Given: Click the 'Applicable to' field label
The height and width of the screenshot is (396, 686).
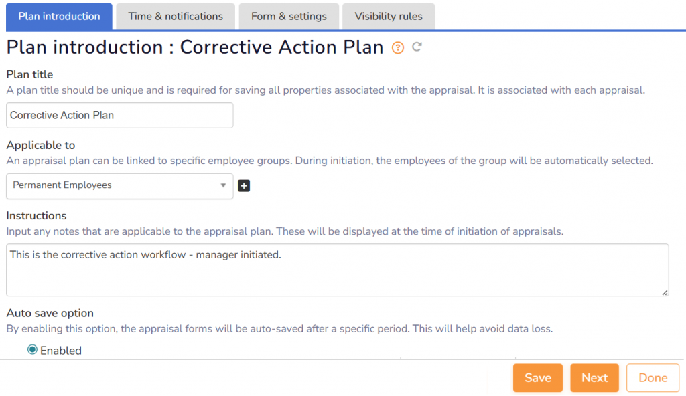Looking at the screenshot, I should coord(41,145).
